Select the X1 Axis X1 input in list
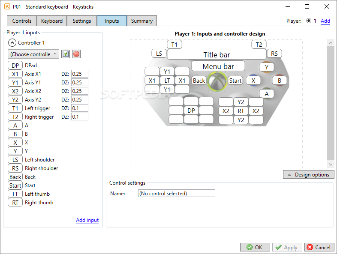 15,74
